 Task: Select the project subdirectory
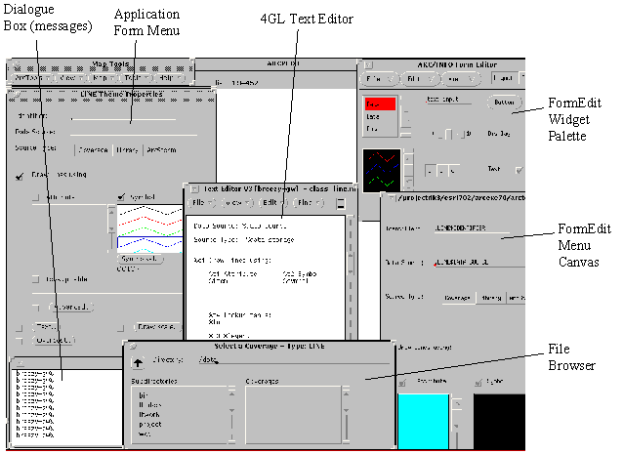tap(150, 424)
